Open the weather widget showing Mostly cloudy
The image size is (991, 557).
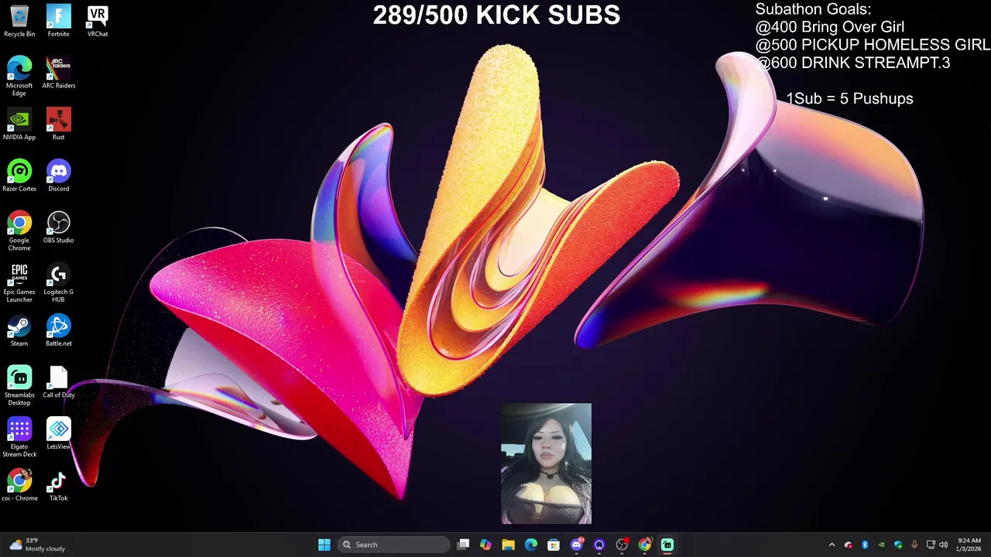36,545
